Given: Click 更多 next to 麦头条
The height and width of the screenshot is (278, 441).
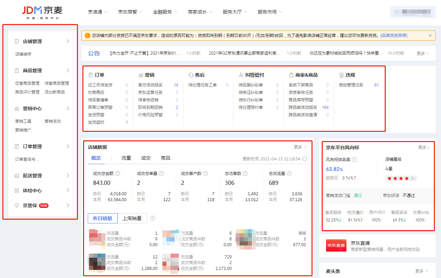Looking at the screenshot, I should (x=422, y=271).
